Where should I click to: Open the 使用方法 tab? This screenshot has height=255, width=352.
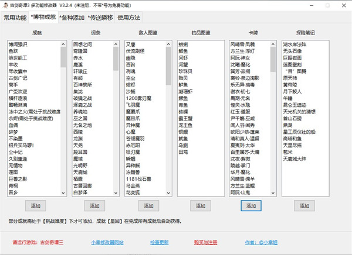tap(128, 18)
